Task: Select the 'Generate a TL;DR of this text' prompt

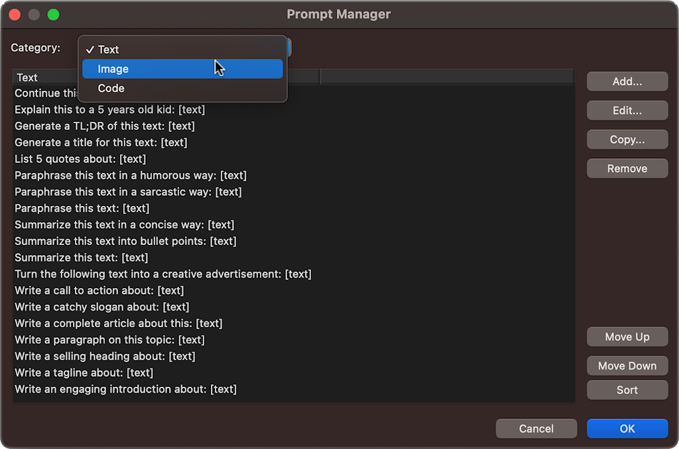Action: tap(105, 126)
